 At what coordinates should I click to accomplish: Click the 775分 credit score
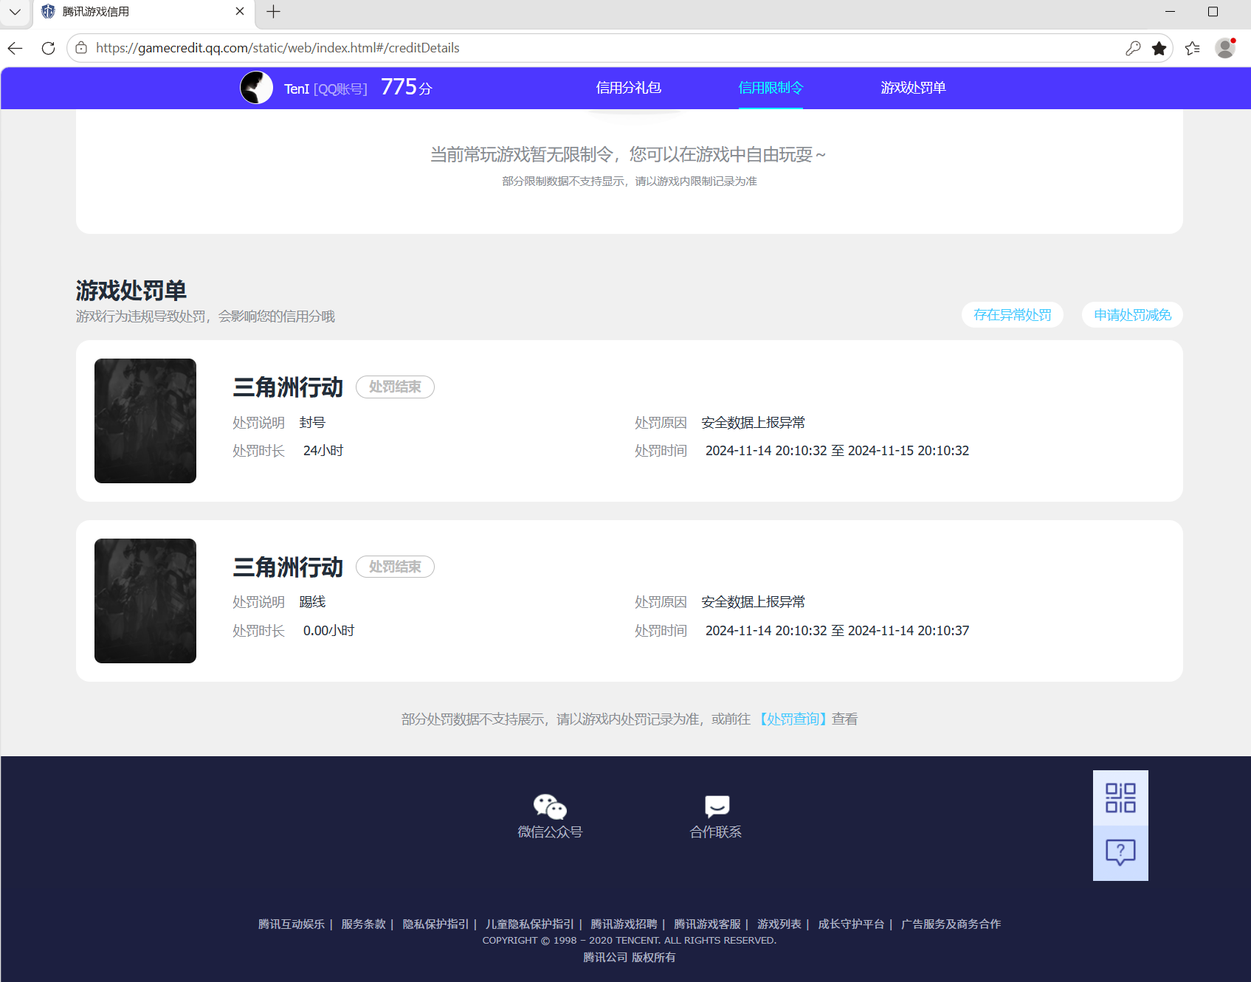click(x=406, y=87)
